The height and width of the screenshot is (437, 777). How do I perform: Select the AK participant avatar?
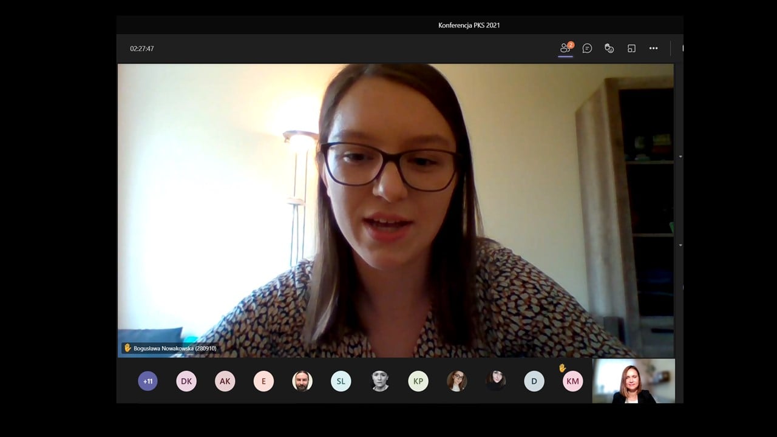coord(225,381)
